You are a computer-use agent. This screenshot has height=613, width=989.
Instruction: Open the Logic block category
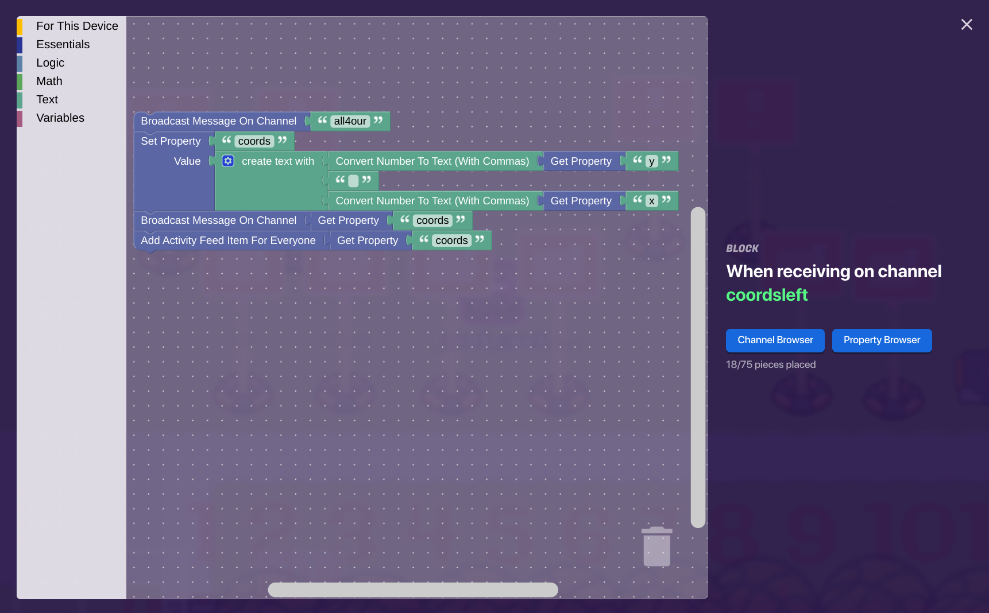(50, 63)
